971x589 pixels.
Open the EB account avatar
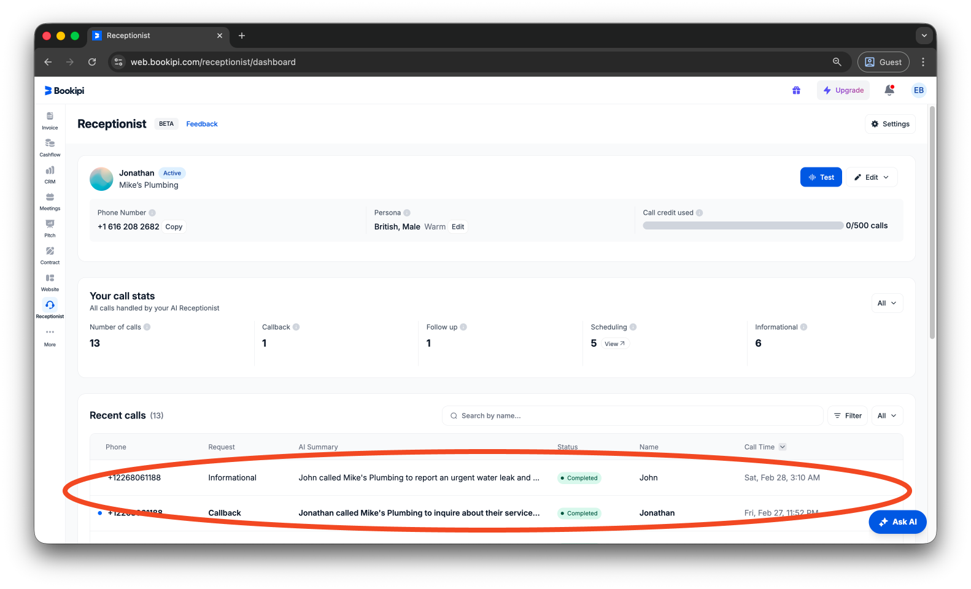pyautogui.click(x=918, y=90)
